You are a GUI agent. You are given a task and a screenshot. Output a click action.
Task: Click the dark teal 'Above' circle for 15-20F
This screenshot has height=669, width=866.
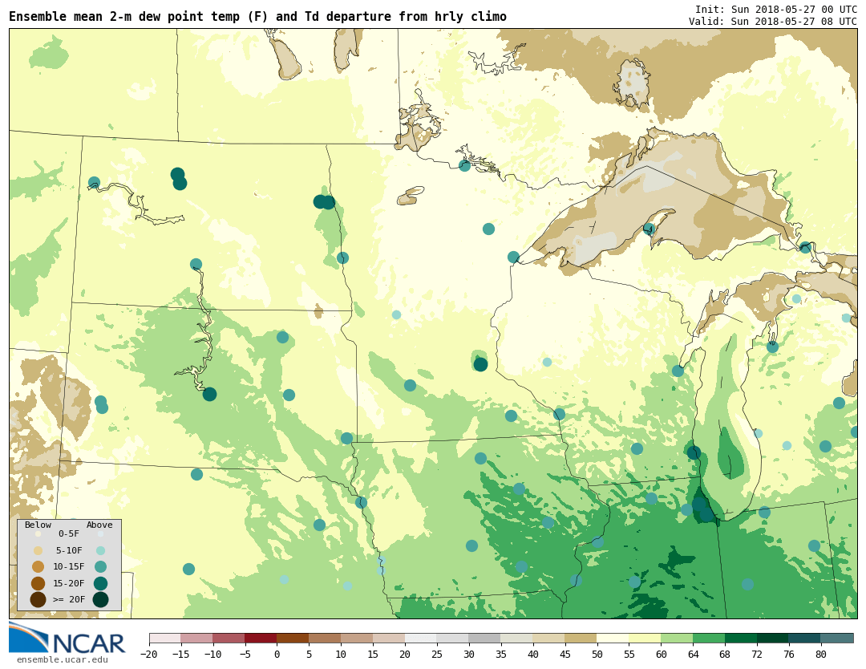click(x=100, y=583)
